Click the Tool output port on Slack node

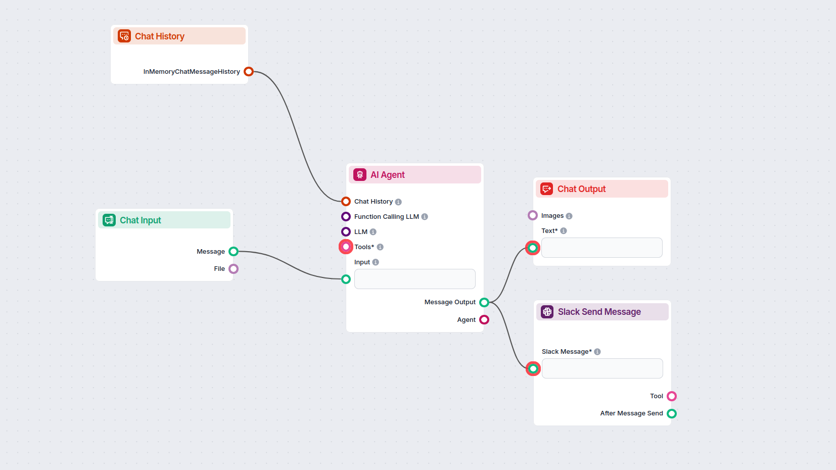click(x=671, y=396)
